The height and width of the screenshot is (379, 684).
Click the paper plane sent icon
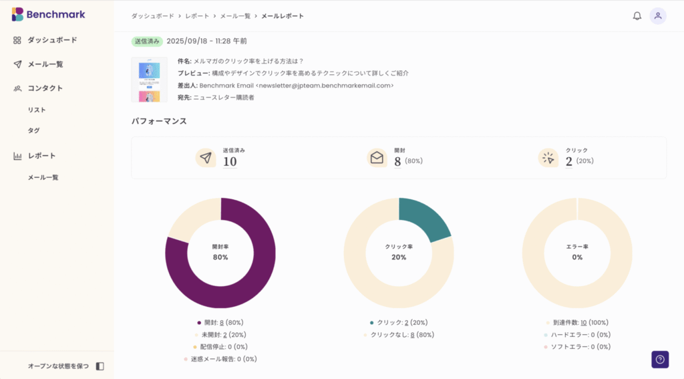pos(206,158)
